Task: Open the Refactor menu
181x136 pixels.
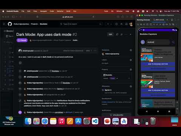Action: coord(60,11)
